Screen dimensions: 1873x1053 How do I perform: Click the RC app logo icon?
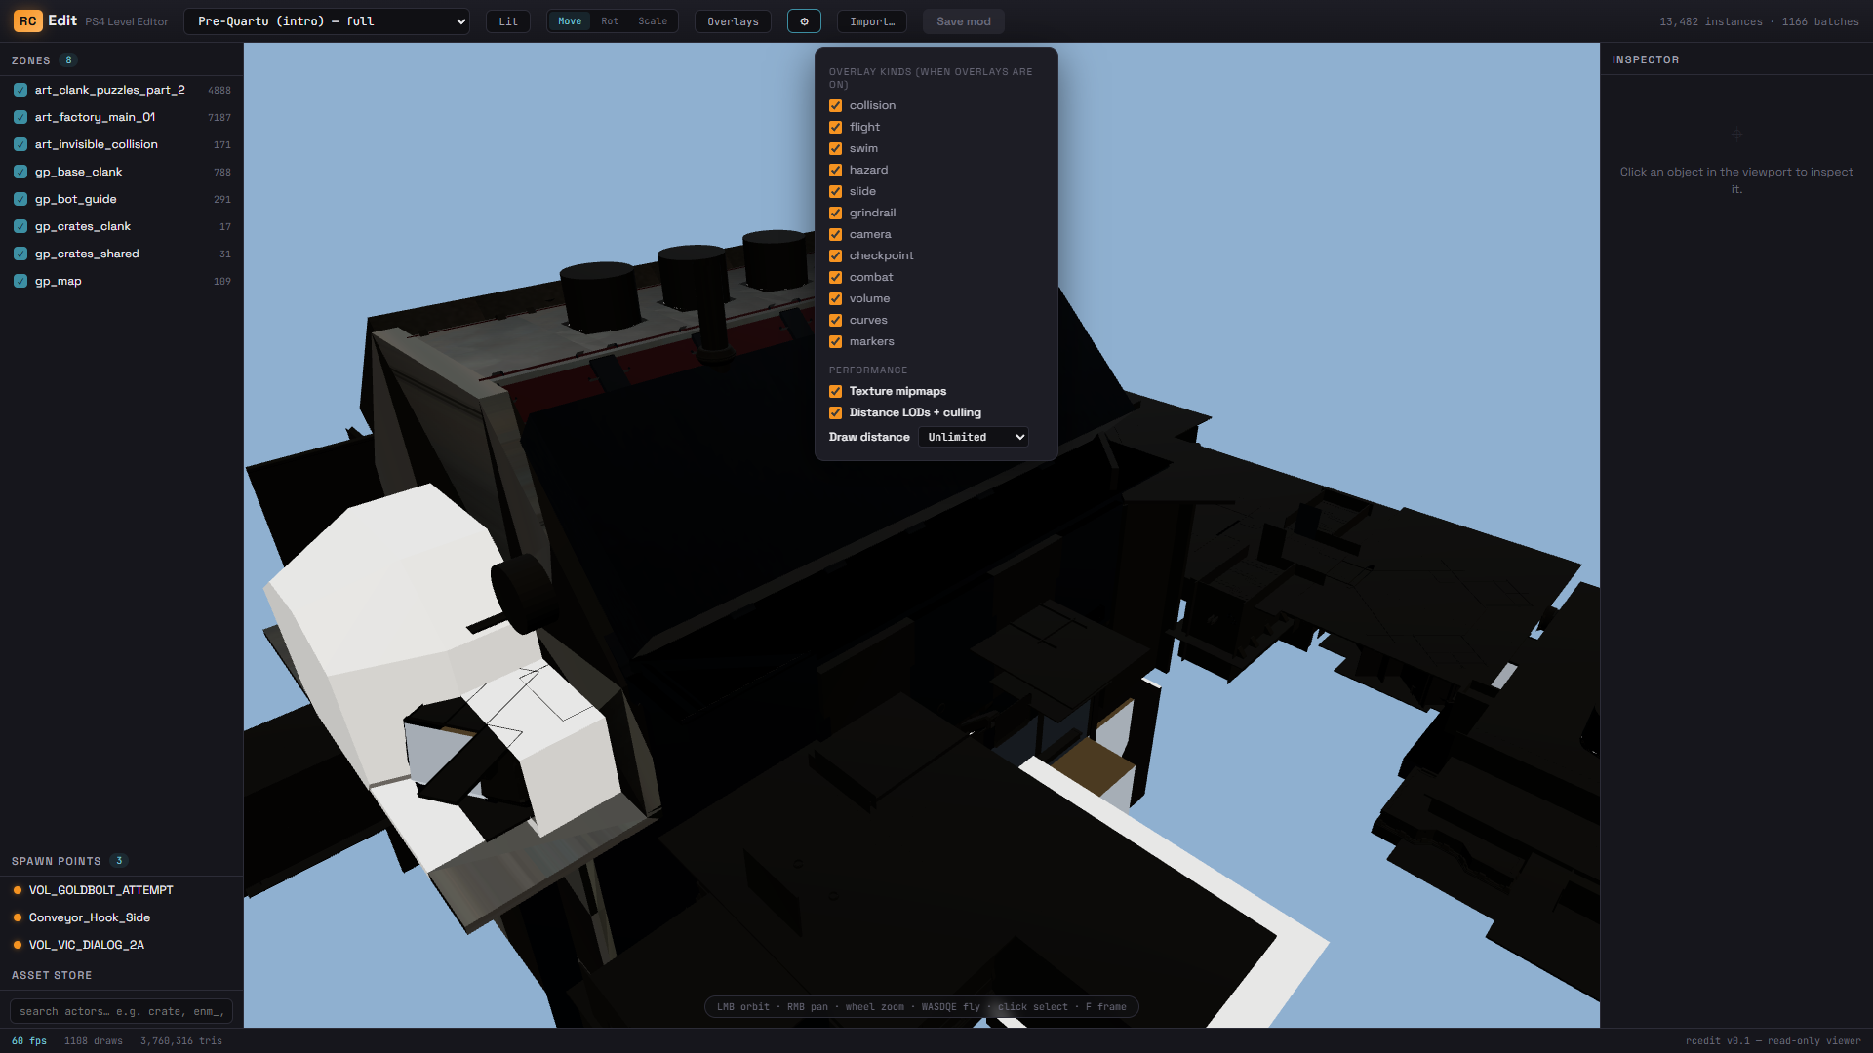click(x=27, y=21)
